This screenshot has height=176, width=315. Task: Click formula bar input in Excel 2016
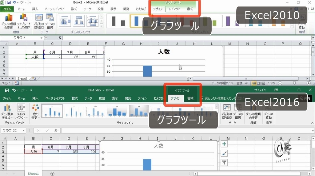tap(186, 131)
